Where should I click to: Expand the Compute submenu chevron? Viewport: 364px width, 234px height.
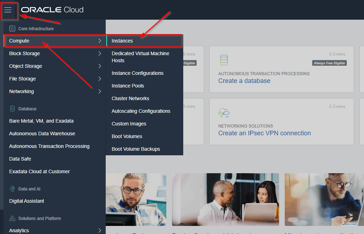click(100, 41)
